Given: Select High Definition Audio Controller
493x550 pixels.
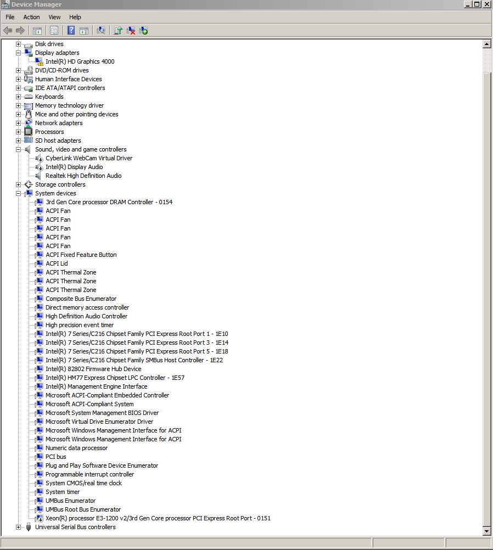Looking at the screenshot, I should click(x=86, y=316).
